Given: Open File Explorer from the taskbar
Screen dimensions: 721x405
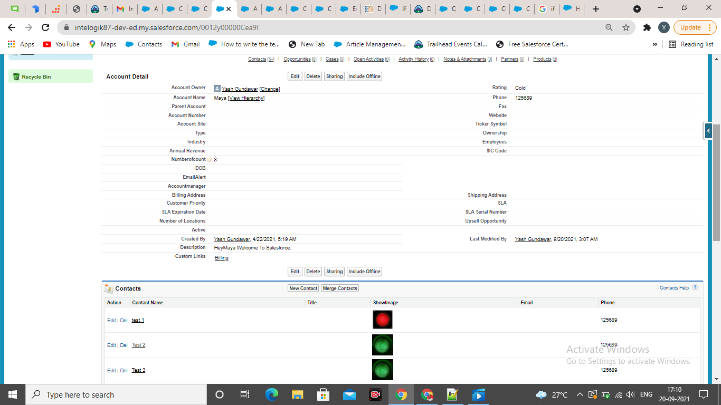Looking at the screenshot, I should coord(298,394).
